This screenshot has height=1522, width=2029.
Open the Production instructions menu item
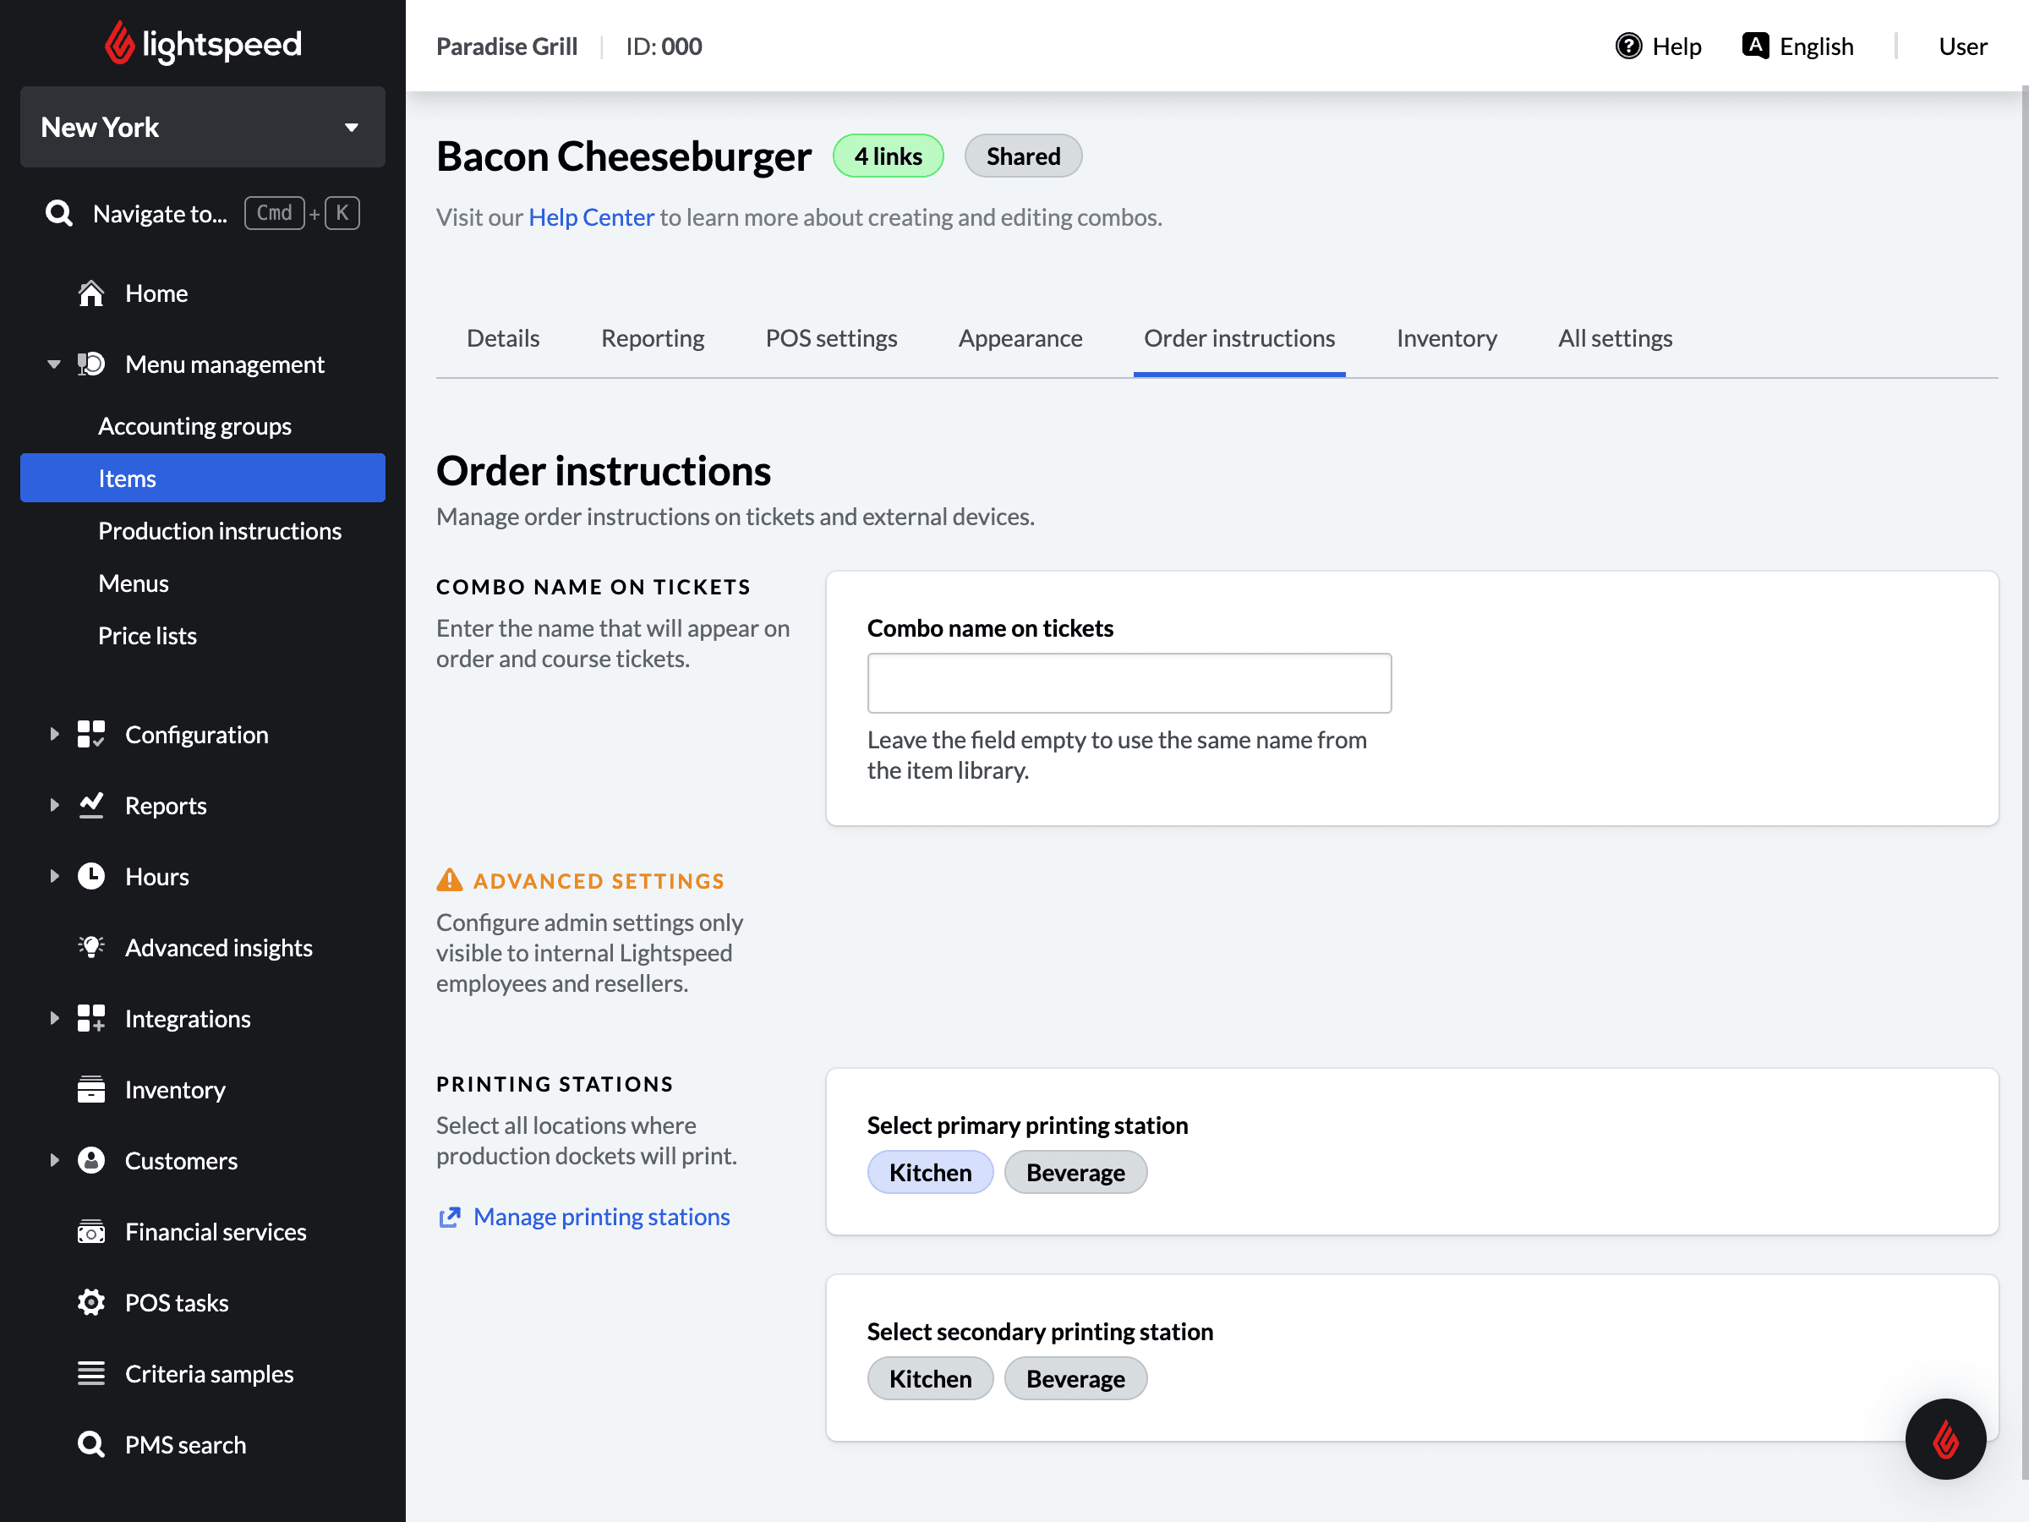point(219,531)
